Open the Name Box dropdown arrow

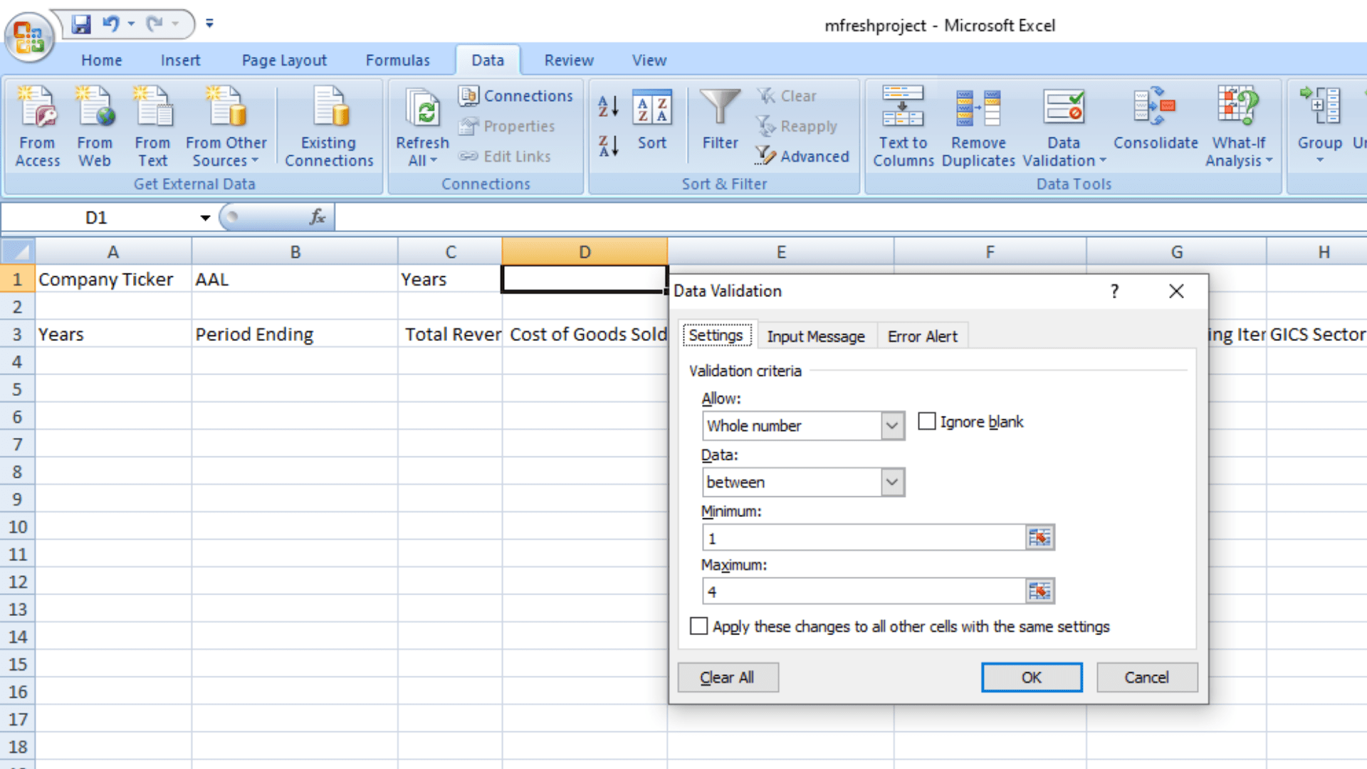coord(205,218)
